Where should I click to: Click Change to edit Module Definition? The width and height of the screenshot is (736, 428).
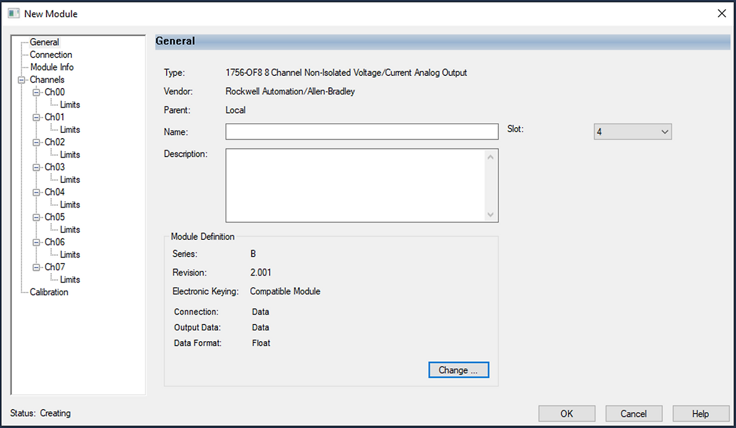click(x=458, y=369)
